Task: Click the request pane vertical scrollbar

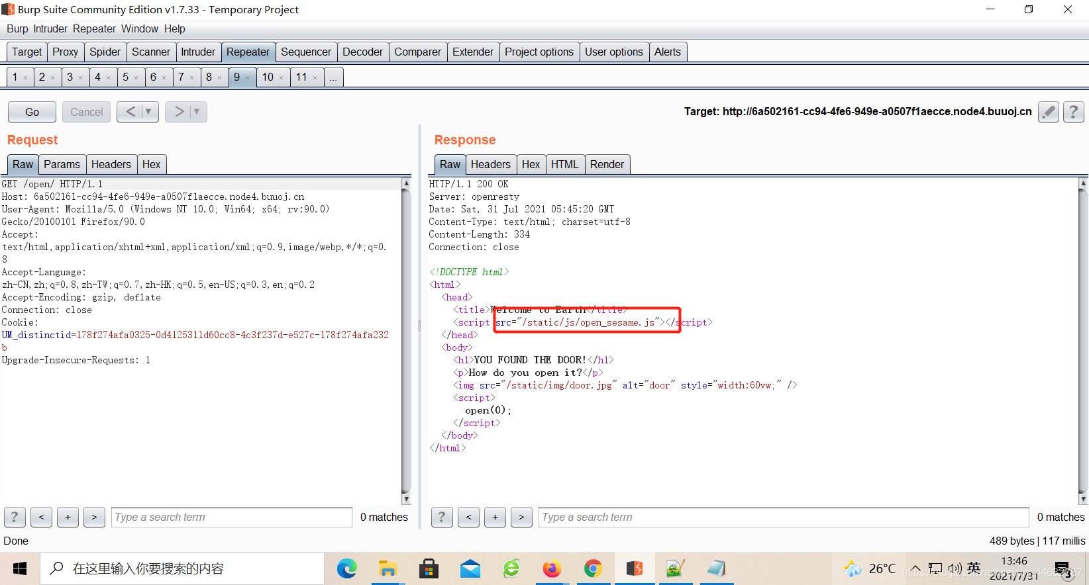Action: pos(406,341)
